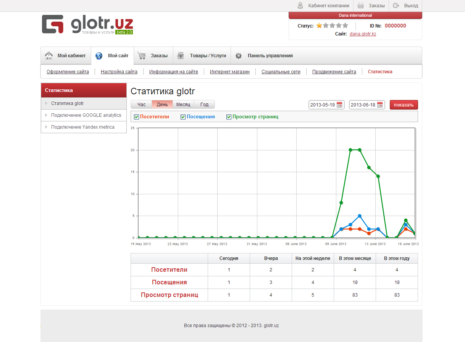Select the Час view tab
The image size is (465, 342).
click(x=142, y=104)
